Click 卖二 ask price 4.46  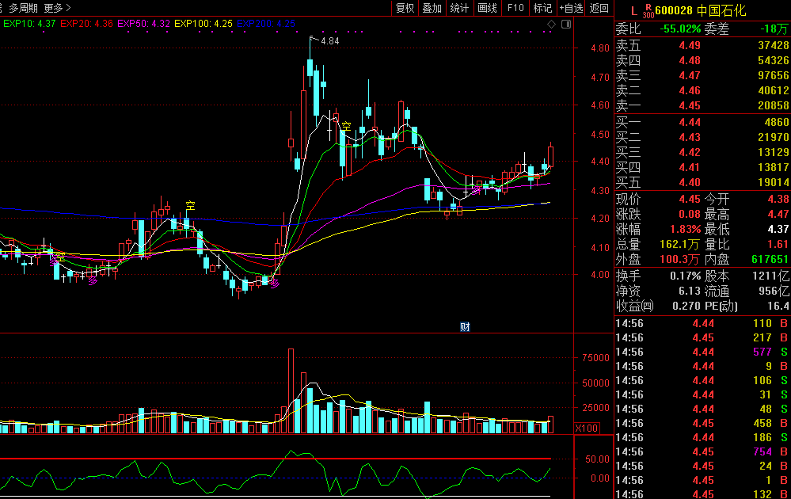tap(690, 91)
